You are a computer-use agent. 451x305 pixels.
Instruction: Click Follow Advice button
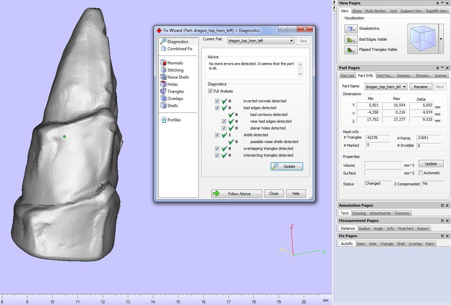pos(236,194)
